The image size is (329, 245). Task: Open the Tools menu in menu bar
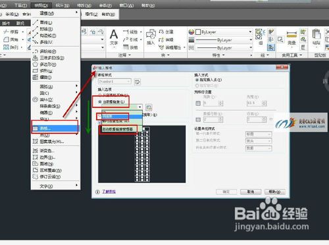click(x=21, y=5)
